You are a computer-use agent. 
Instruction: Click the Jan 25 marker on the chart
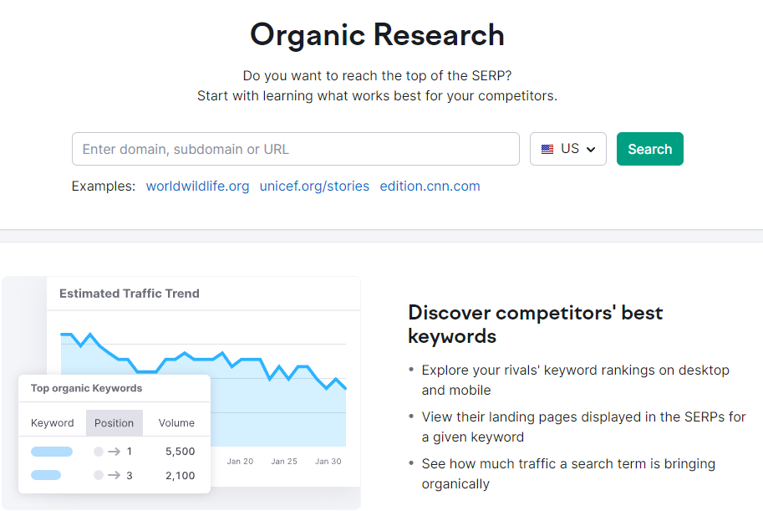tap(284, 461)
